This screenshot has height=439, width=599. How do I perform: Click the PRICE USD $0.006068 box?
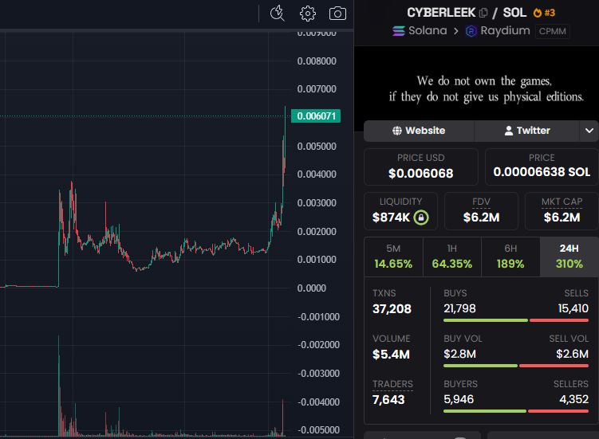click(x=421, y=167)
